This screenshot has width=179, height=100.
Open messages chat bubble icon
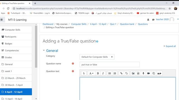pyautogui.click(x=153, y=20)
